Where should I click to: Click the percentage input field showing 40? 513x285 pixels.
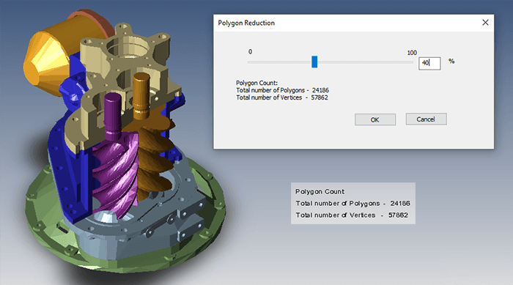click(x=429, y=63)
